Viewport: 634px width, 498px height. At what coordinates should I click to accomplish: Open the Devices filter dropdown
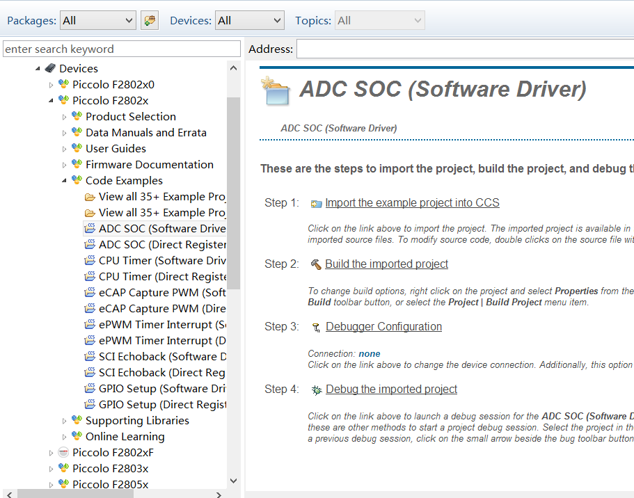click(249, 21)
